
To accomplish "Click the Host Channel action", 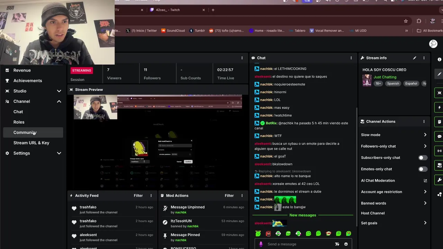I will pos(373,213).
